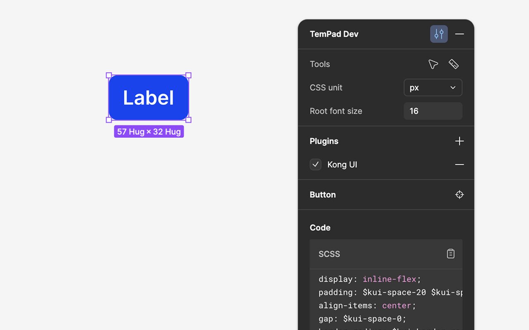Locate the Button component with crosshair icon
529x330 pixels.
pyautogui.click(x=459, y=194)
